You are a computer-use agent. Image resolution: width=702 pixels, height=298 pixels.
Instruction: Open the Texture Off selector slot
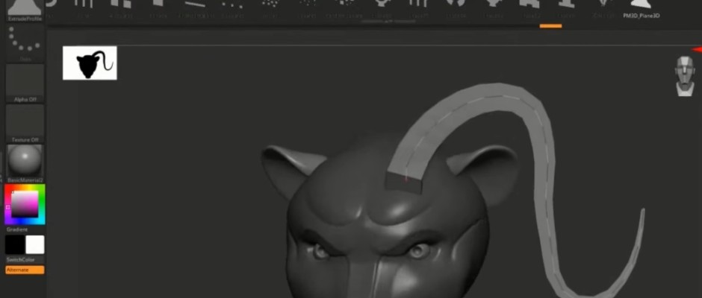click(x=25, y=120)
